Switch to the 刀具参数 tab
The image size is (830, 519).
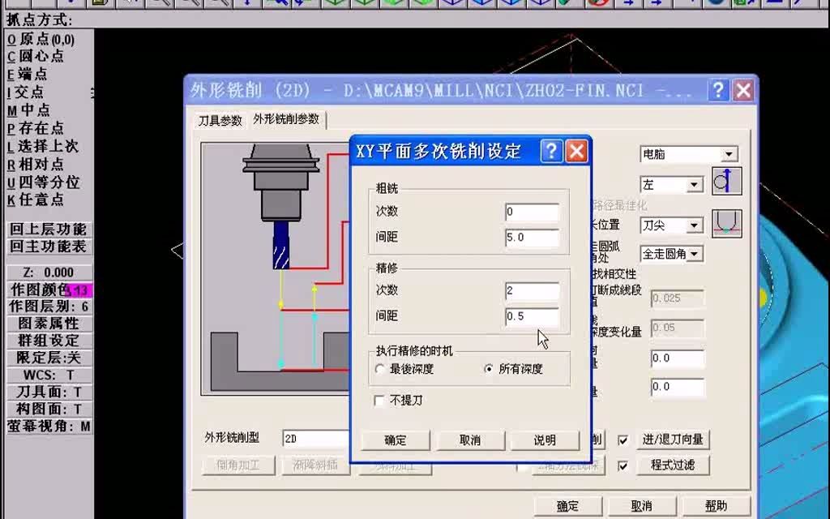(x=220, y=121)
